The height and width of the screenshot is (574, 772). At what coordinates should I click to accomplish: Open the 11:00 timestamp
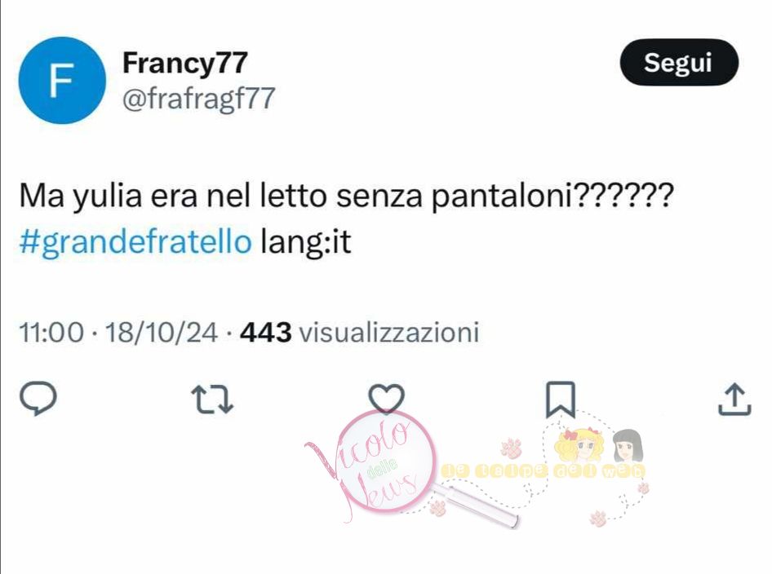click(x=51, y=332)
